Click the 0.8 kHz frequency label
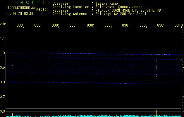This screenshot has height=117, width=184. [x=2, y=82]
